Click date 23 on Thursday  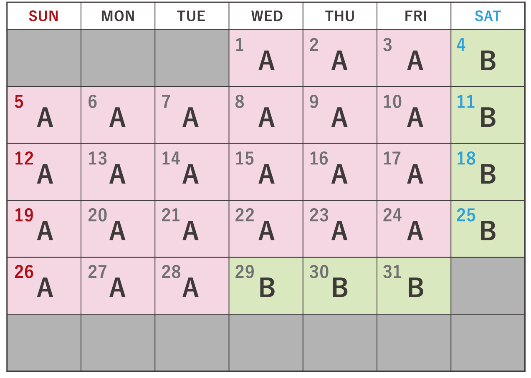(x=340, y=229)
